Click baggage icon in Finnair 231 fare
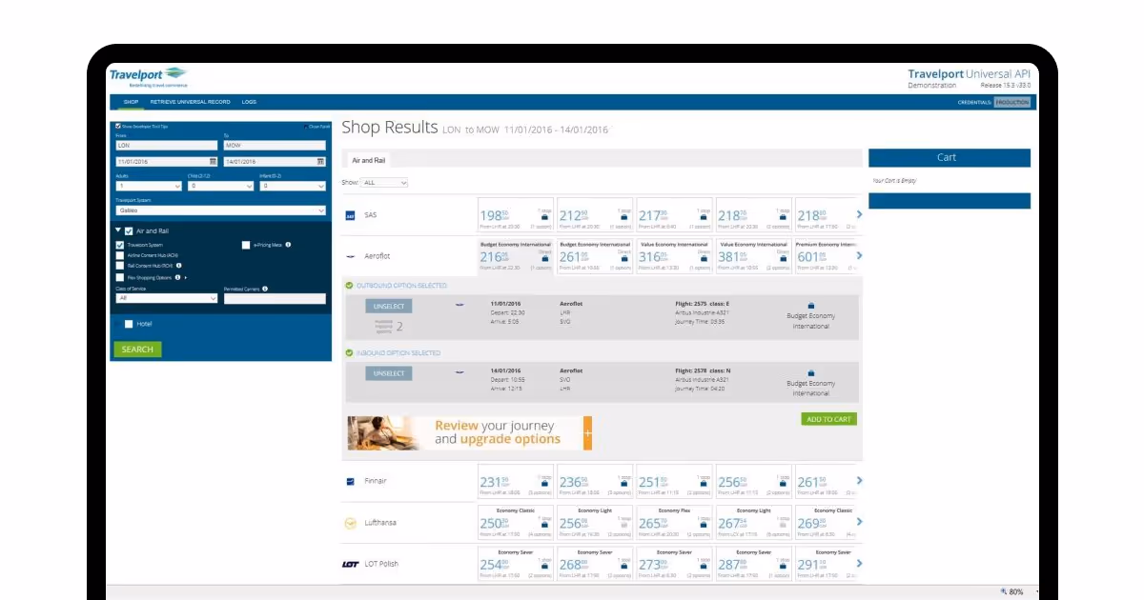1144x600 pixels. coord(544,484)
